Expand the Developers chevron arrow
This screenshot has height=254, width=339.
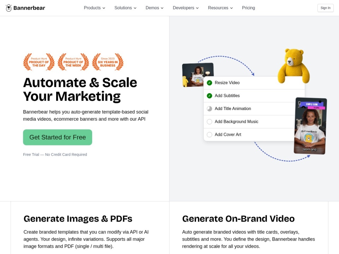point(197,8)
